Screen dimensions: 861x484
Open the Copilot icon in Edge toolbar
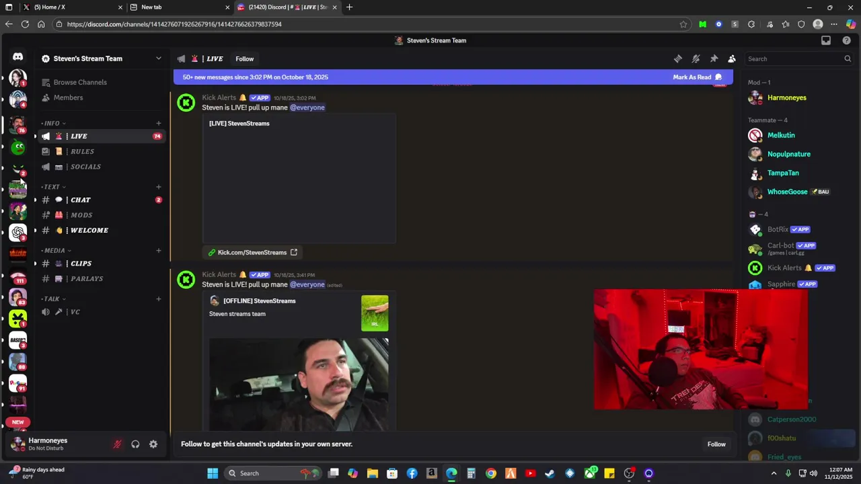[x=850, y=24]
